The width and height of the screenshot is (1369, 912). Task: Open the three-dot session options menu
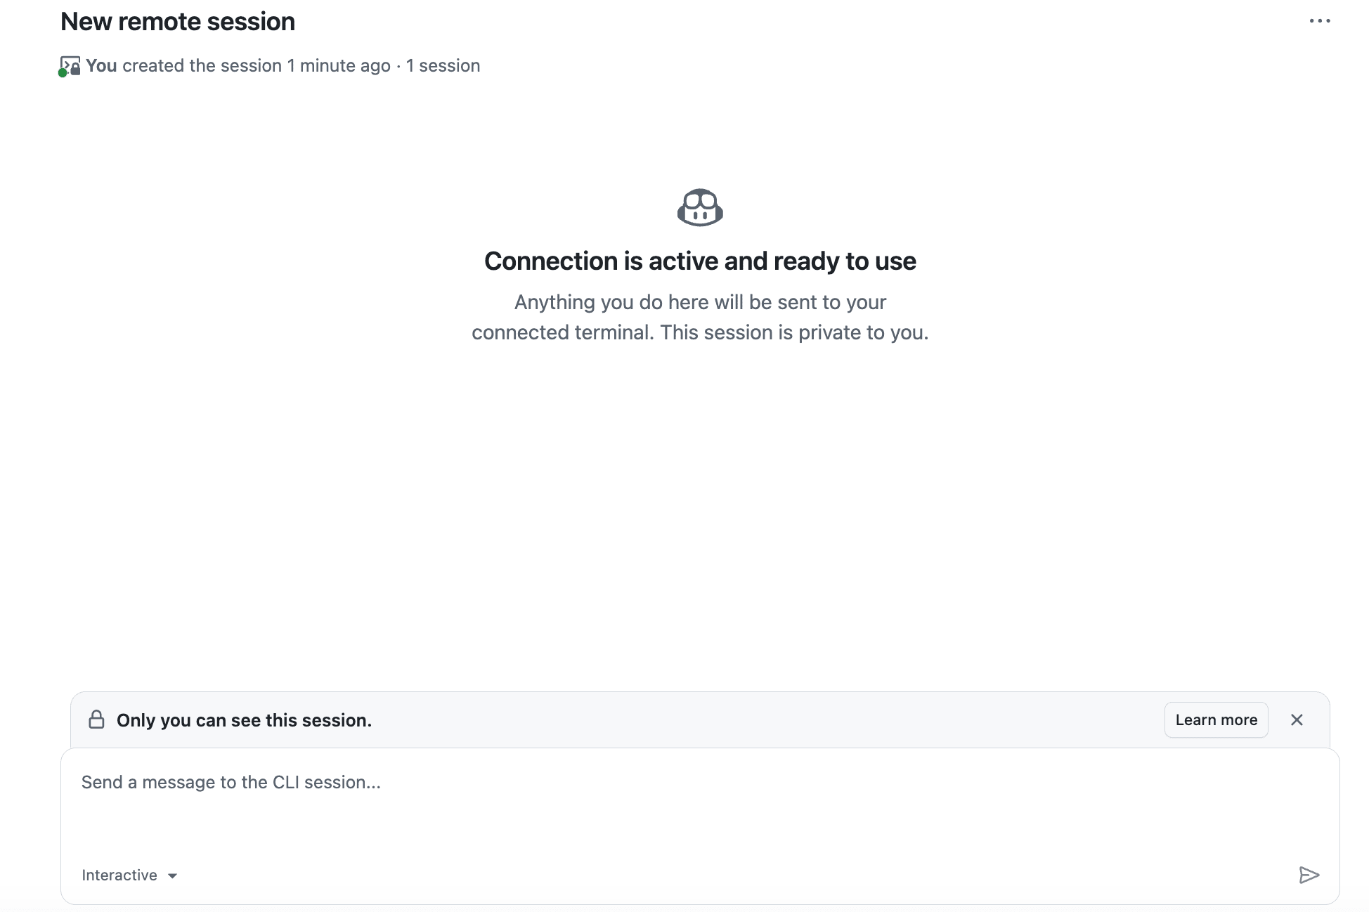pos(1320,21)
